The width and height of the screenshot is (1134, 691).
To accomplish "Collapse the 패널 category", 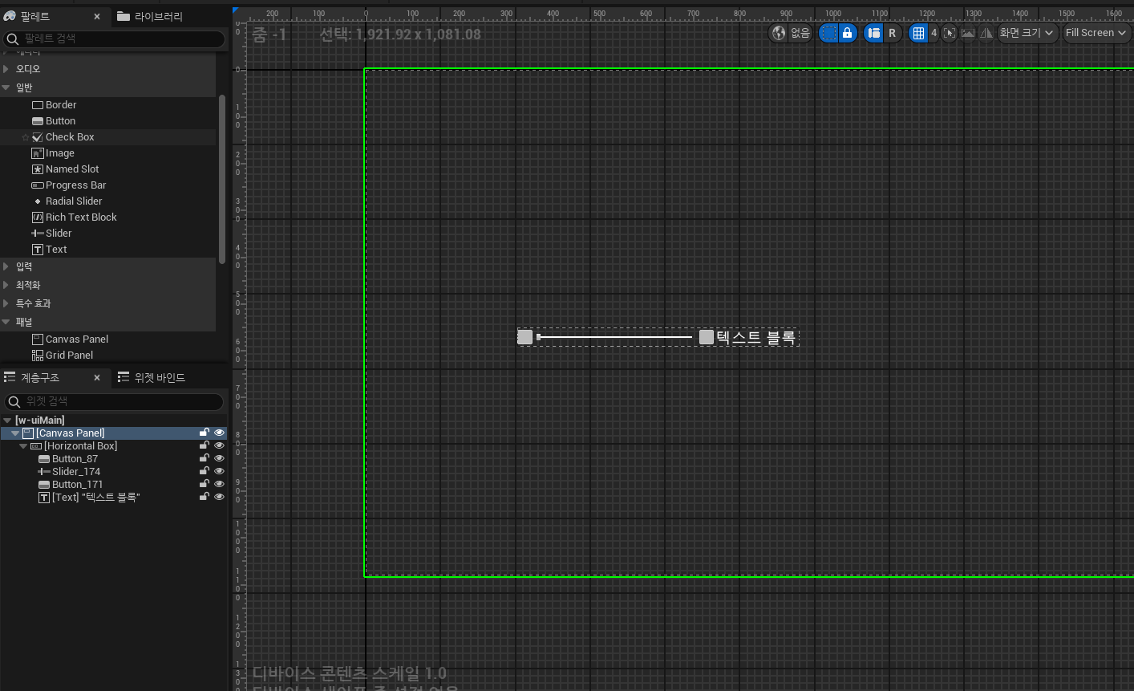I will click(6, 322).
